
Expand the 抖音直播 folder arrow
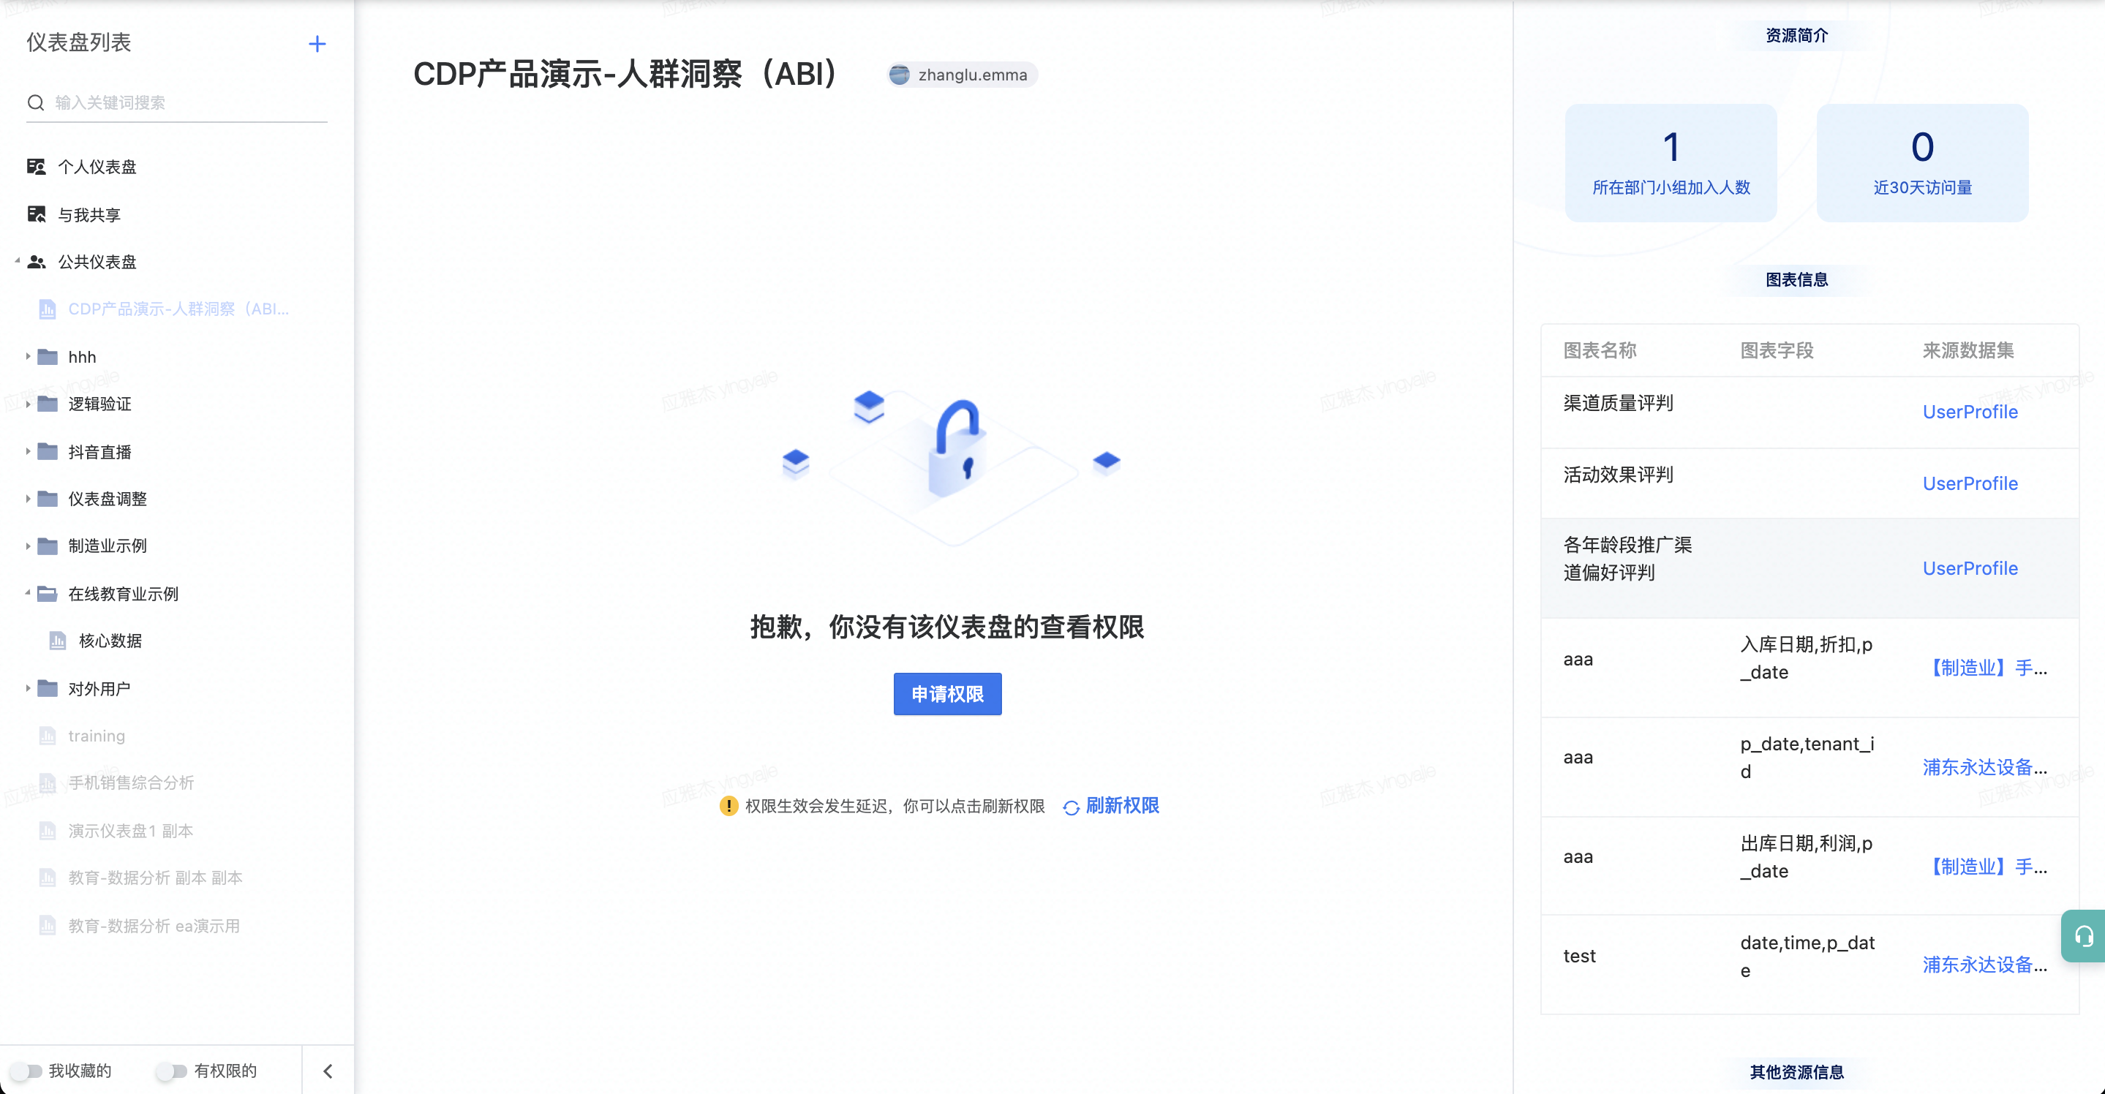[x=28, y=452]
